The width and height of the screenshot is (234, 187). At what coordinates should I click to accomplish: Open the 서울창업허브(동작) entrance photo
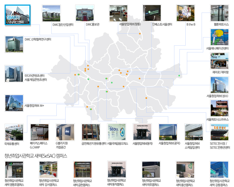coord(142,132)
